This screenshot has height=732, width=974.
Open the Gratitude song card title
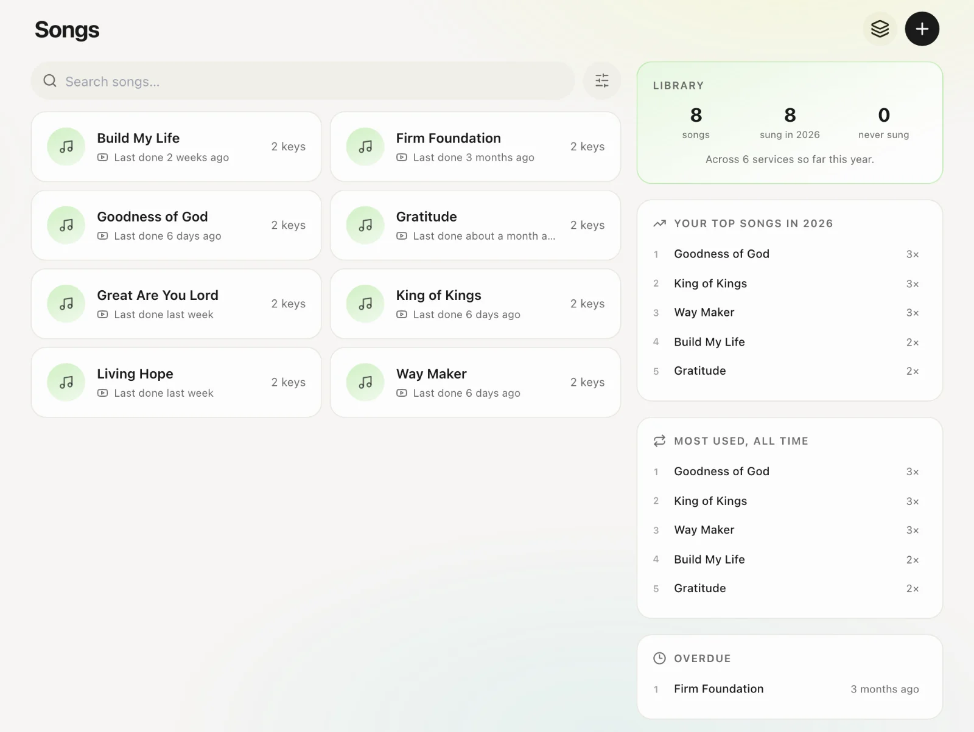(x=426, y=217)
